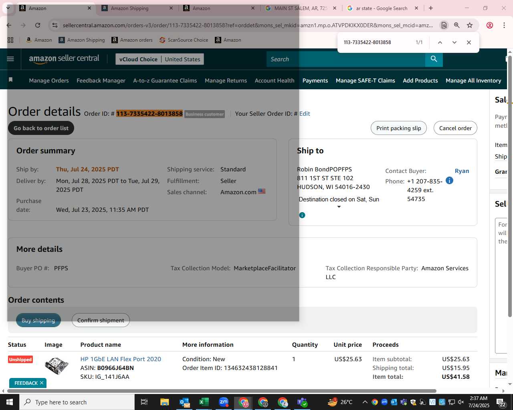
Task: Open Manage All Inventory
Action: click(473, 80)
